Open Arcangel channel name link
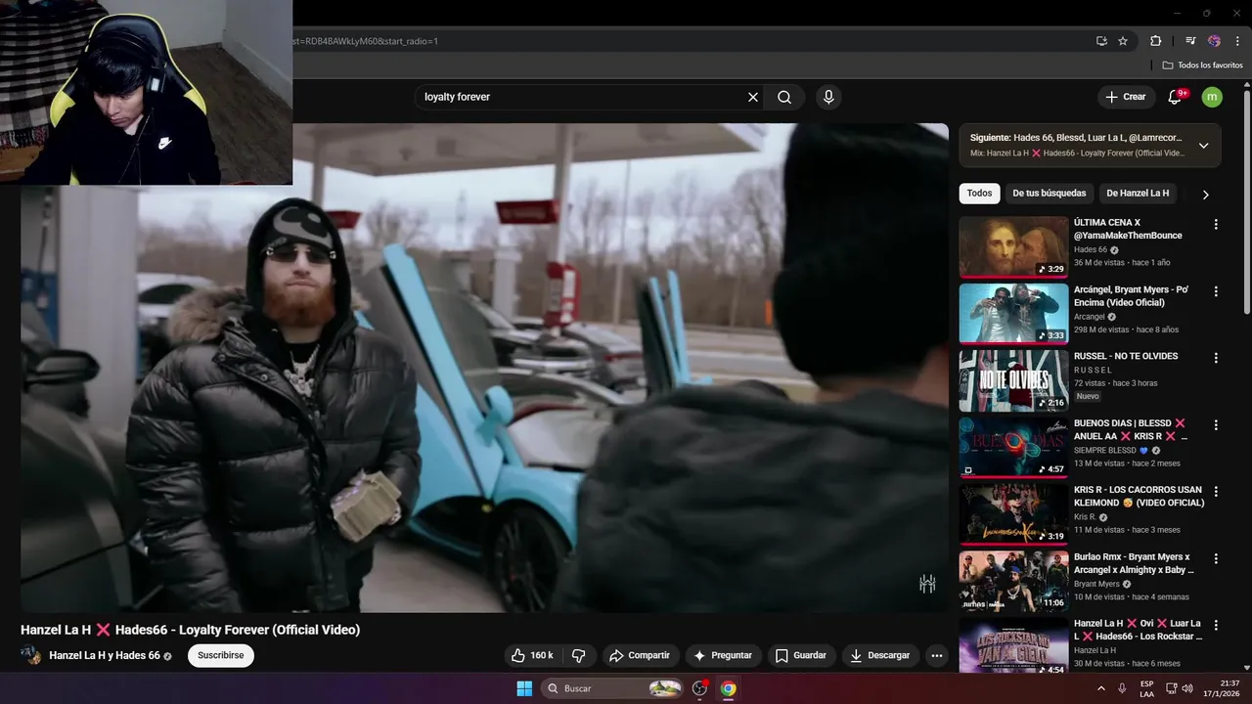The image size is (1252, 704). click(x=1090, y=317)
